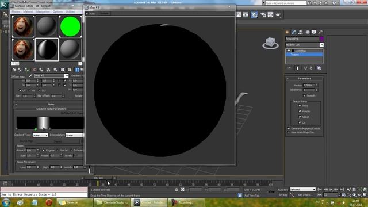
Task: Select the green flag on gradient ramp
Action: (x=36, y=129)
